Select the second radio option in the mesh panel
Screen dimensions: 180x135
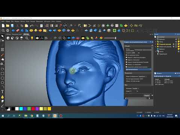(x=126, y=57)
